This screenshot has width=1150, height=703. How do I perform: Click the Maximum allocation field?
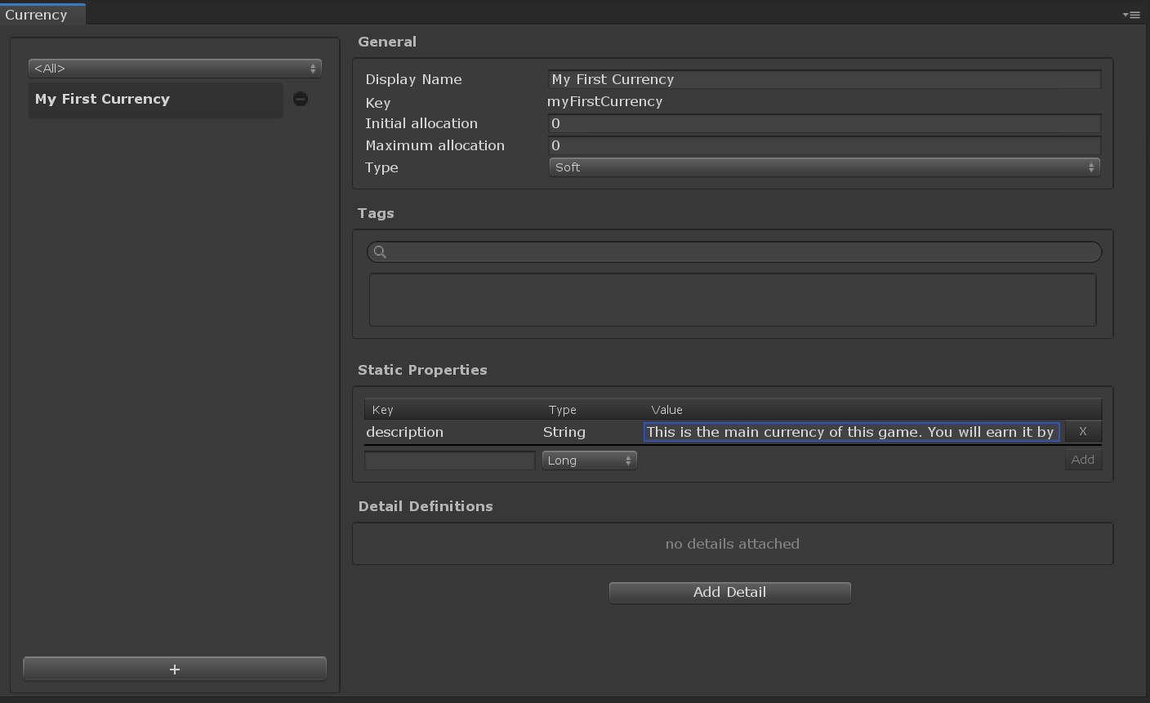click(x=824, y=145)
